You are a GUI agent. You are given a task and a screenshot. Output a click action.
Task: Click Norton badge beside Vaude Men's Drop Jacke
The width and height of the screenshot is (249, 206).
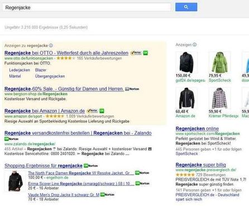pos(107,194)
